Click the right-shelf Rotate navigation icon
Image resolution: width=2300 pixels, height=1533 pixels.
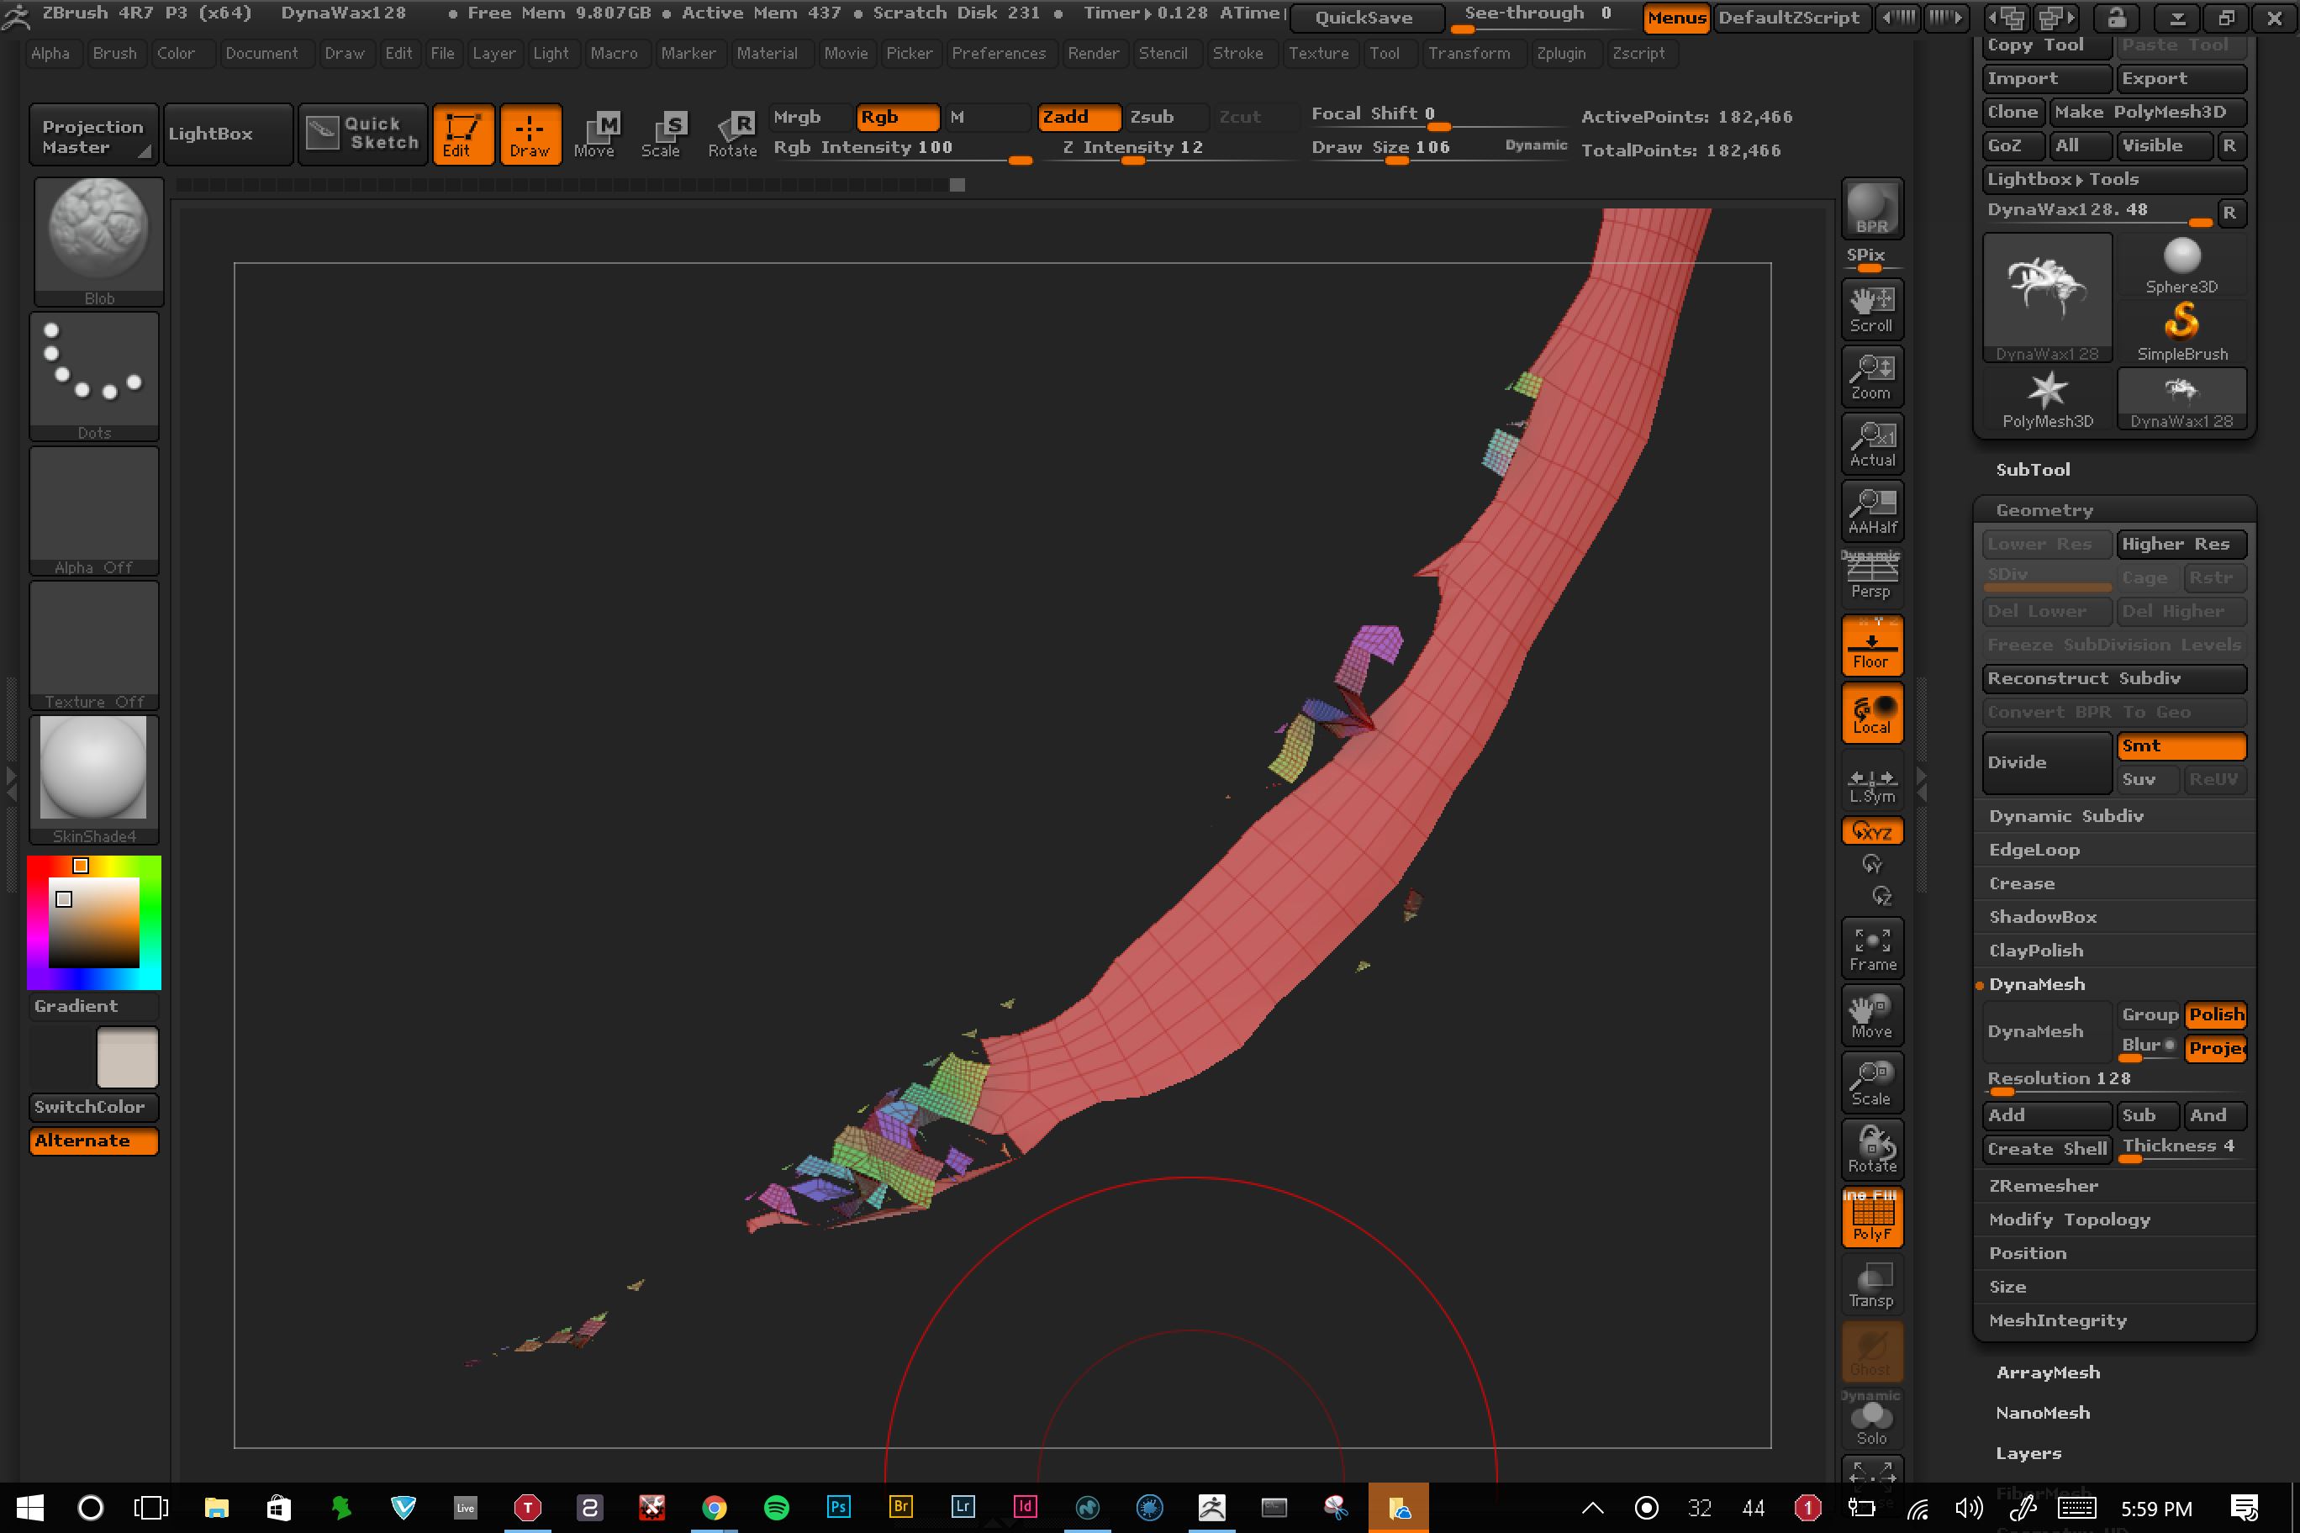[x=1871, y=1151]
